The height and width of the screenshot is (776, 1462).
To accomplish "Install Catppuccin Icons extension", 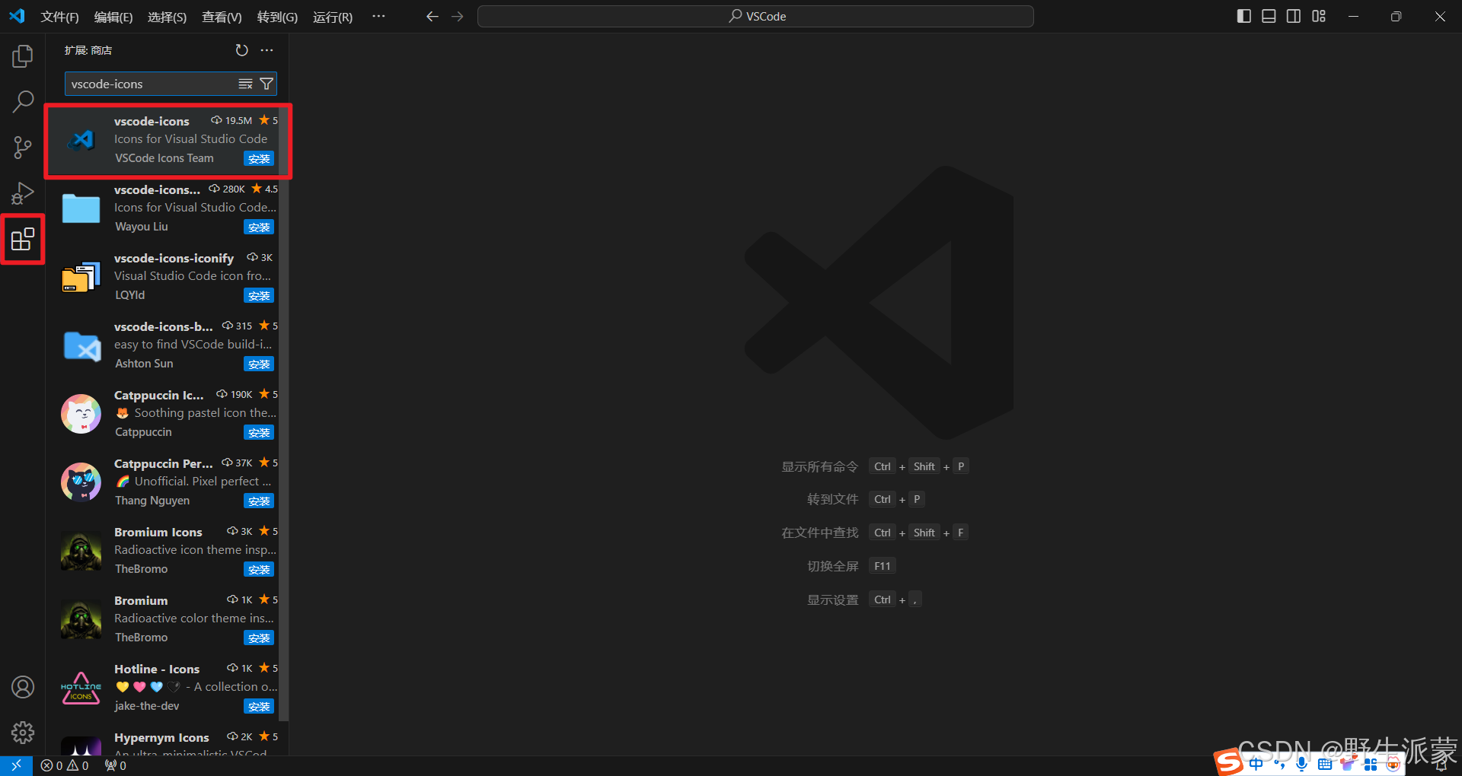I will [x=259, y=432].
